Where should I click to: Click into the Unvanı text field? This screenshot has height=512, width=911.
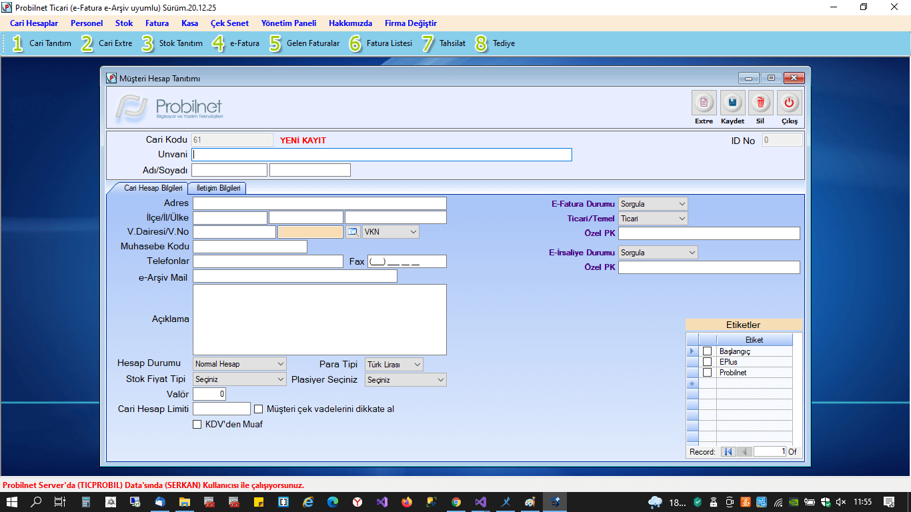[x=381, y=155]
